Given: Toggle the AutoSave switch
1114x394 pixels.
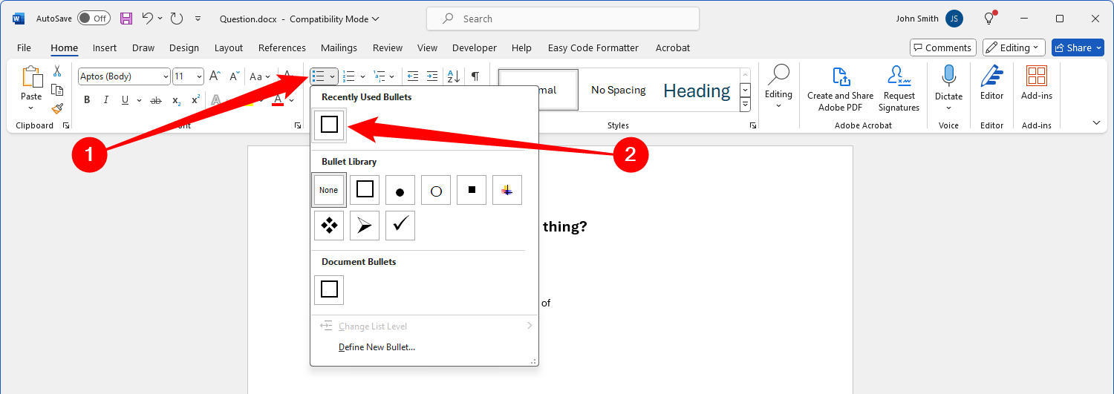Looking at the screenshot, I should pos(94,19).
